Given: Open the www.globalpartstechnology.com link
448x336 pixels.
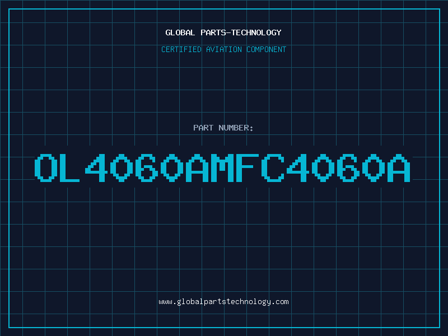Looking at the screenshot, I should 223,302.
